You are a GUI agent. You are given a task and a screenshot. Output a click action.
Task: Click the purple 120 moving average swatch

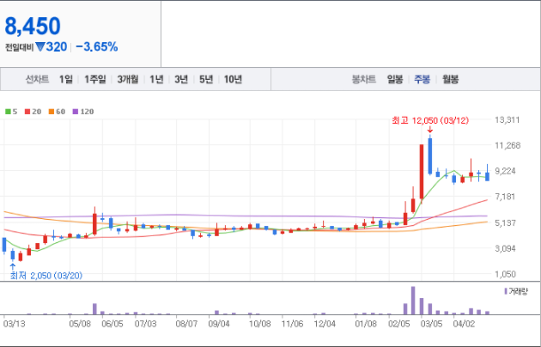click(76, 112)
